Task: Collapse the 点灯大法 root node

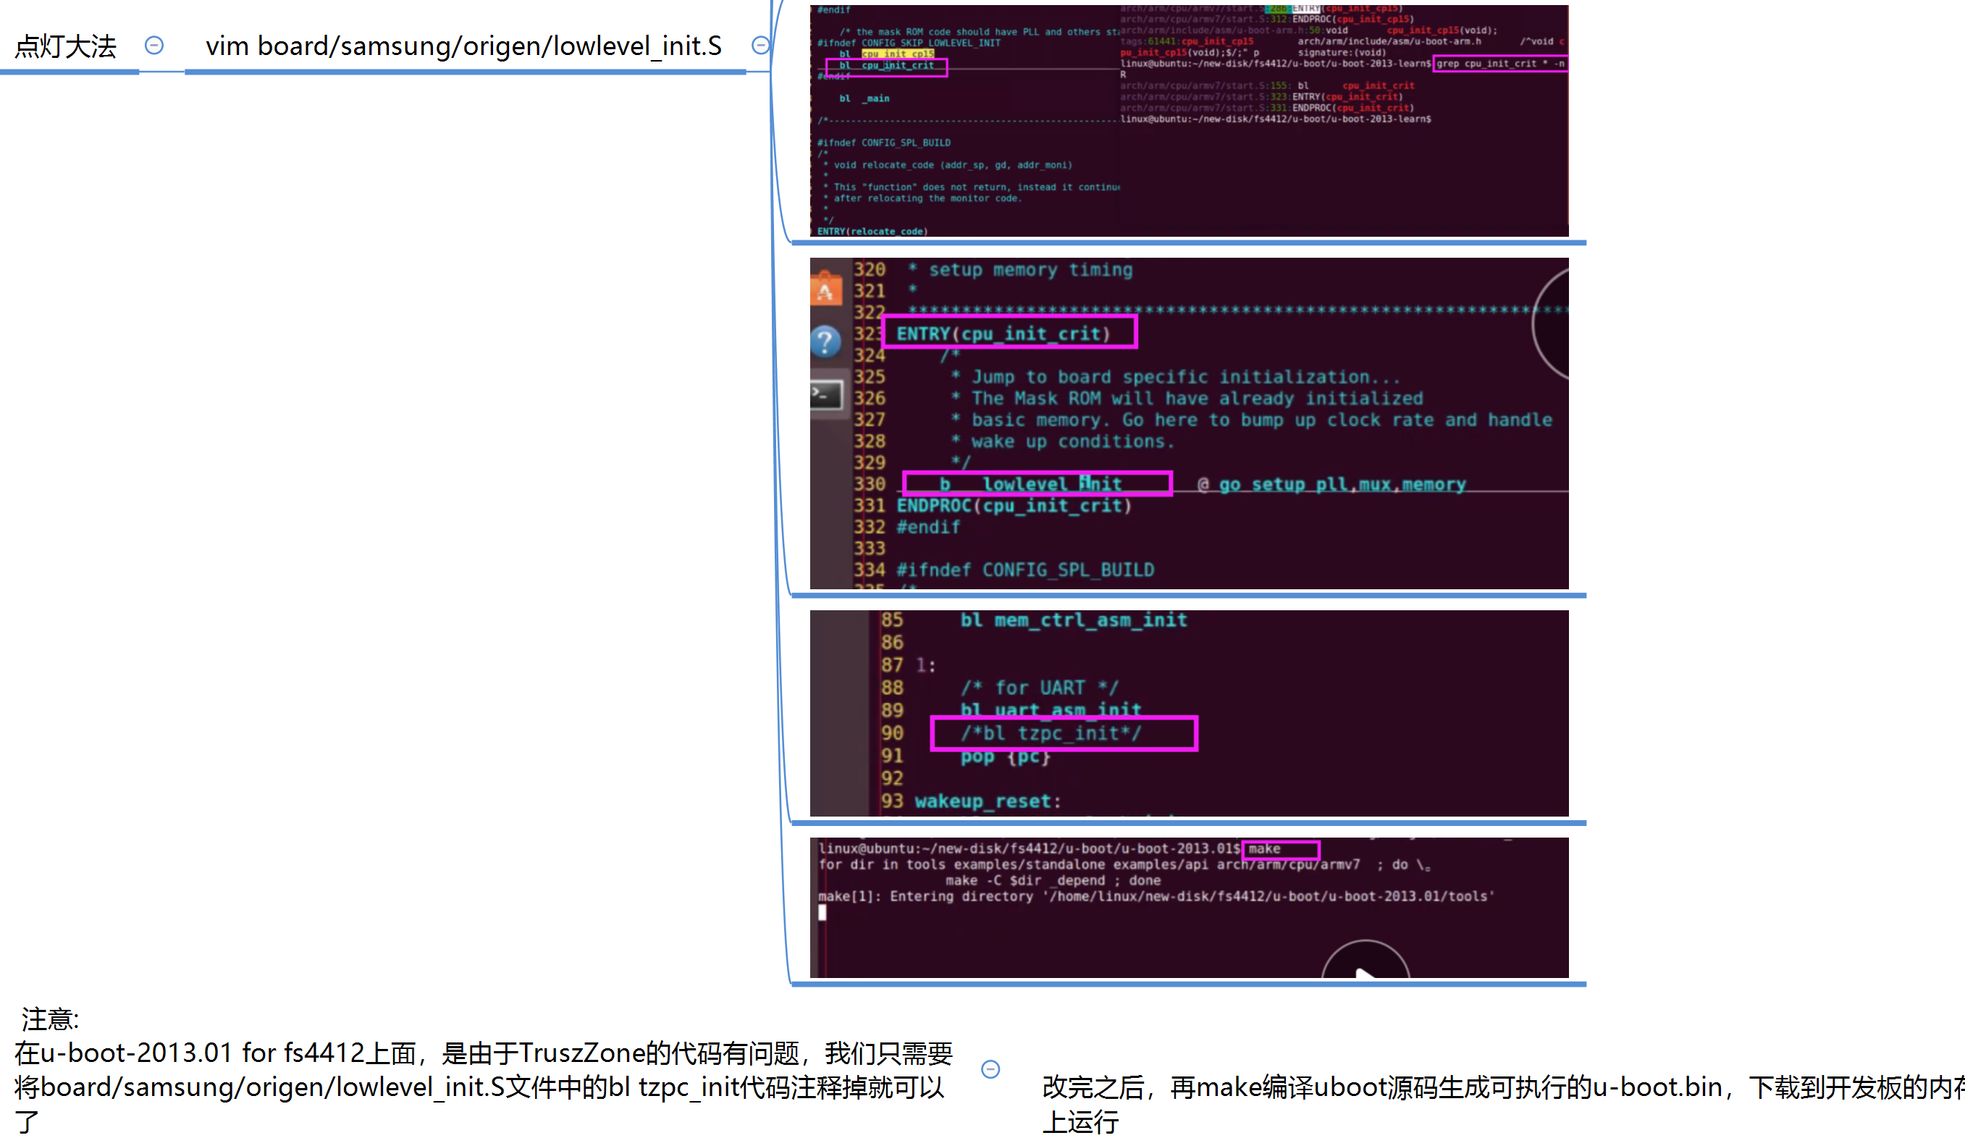Action: [x=154, y=45]
